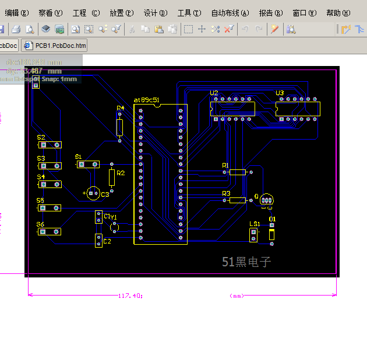Open the binoculars Browse/Find icon

[x=291, y=29]
